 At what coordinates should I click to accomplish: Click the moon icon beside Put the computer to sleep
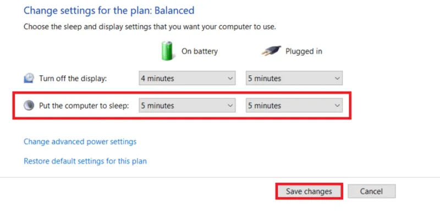[29, 105]
